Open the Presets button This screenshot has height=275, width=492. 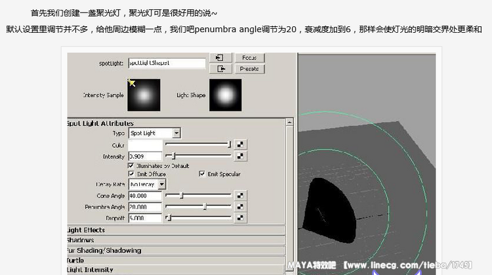coord(249,68)
